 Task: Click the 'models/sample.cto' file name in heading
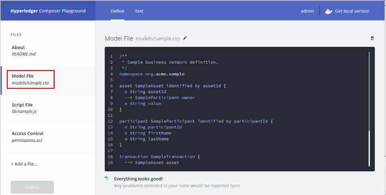(158, 39)
